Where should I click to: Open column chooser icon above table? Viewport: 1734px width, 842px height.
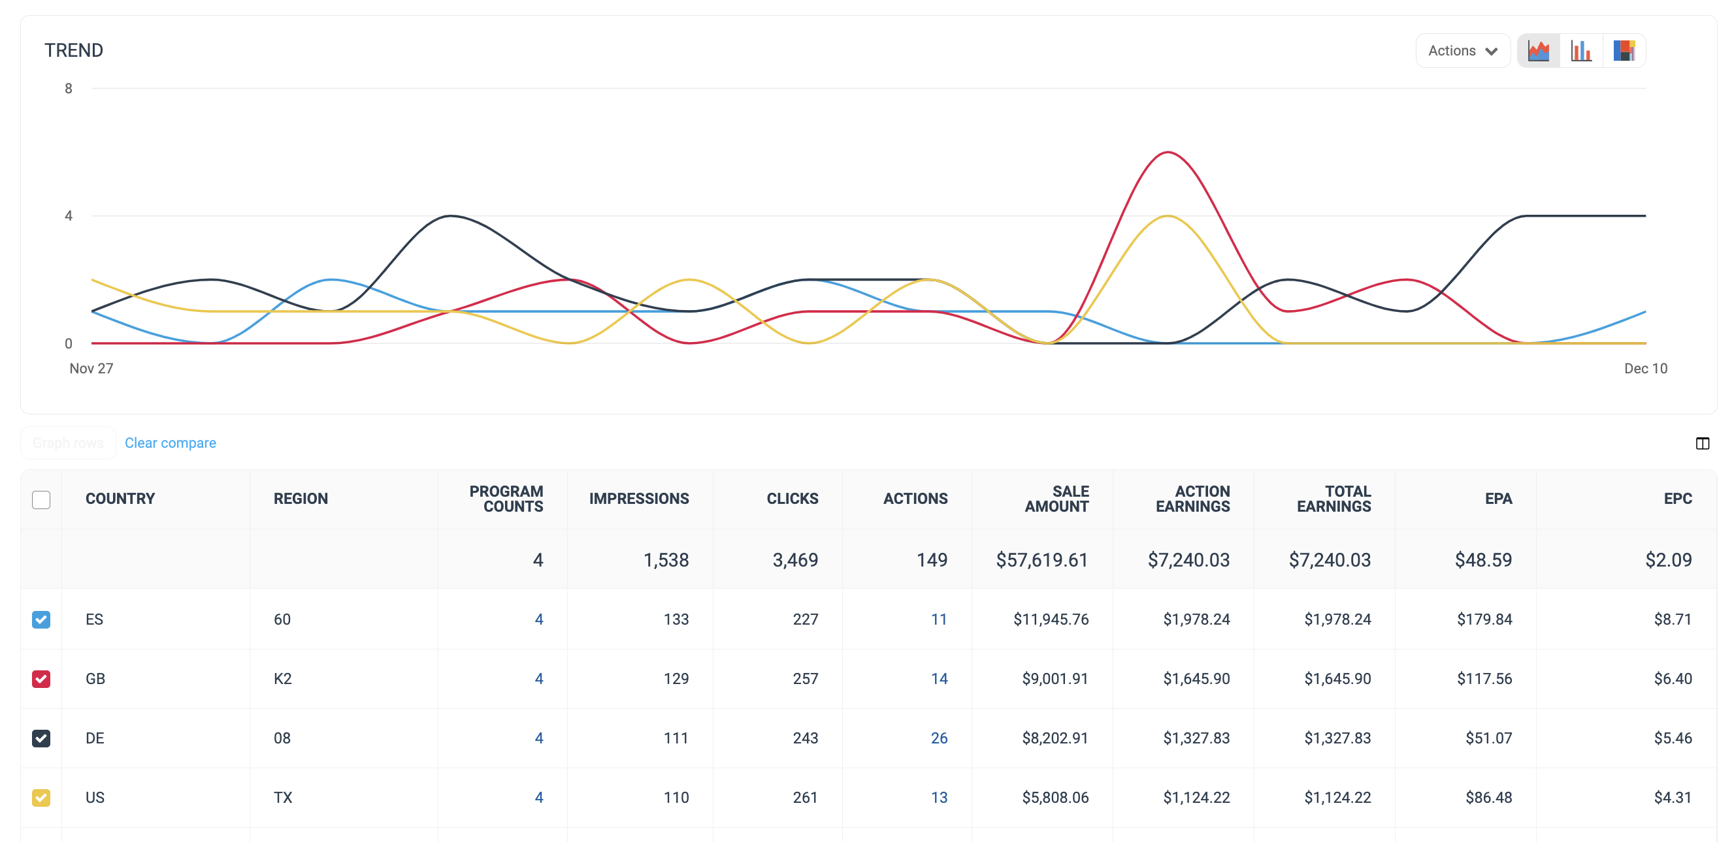pyautogui.click(x=1702, y=443)
